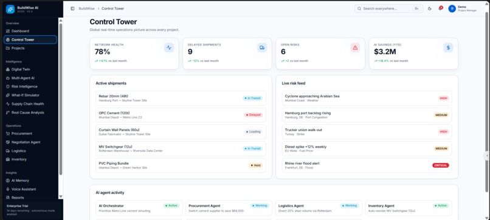Click the Procurement cart icon
Image resolution: width=490 pixels, height=220 pixels.
(8, 134)
